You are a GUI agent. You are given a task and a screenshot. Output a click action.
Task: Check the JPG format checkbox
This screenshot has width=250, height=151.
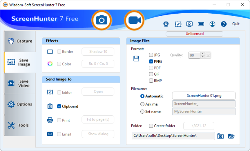pos(151,55)
